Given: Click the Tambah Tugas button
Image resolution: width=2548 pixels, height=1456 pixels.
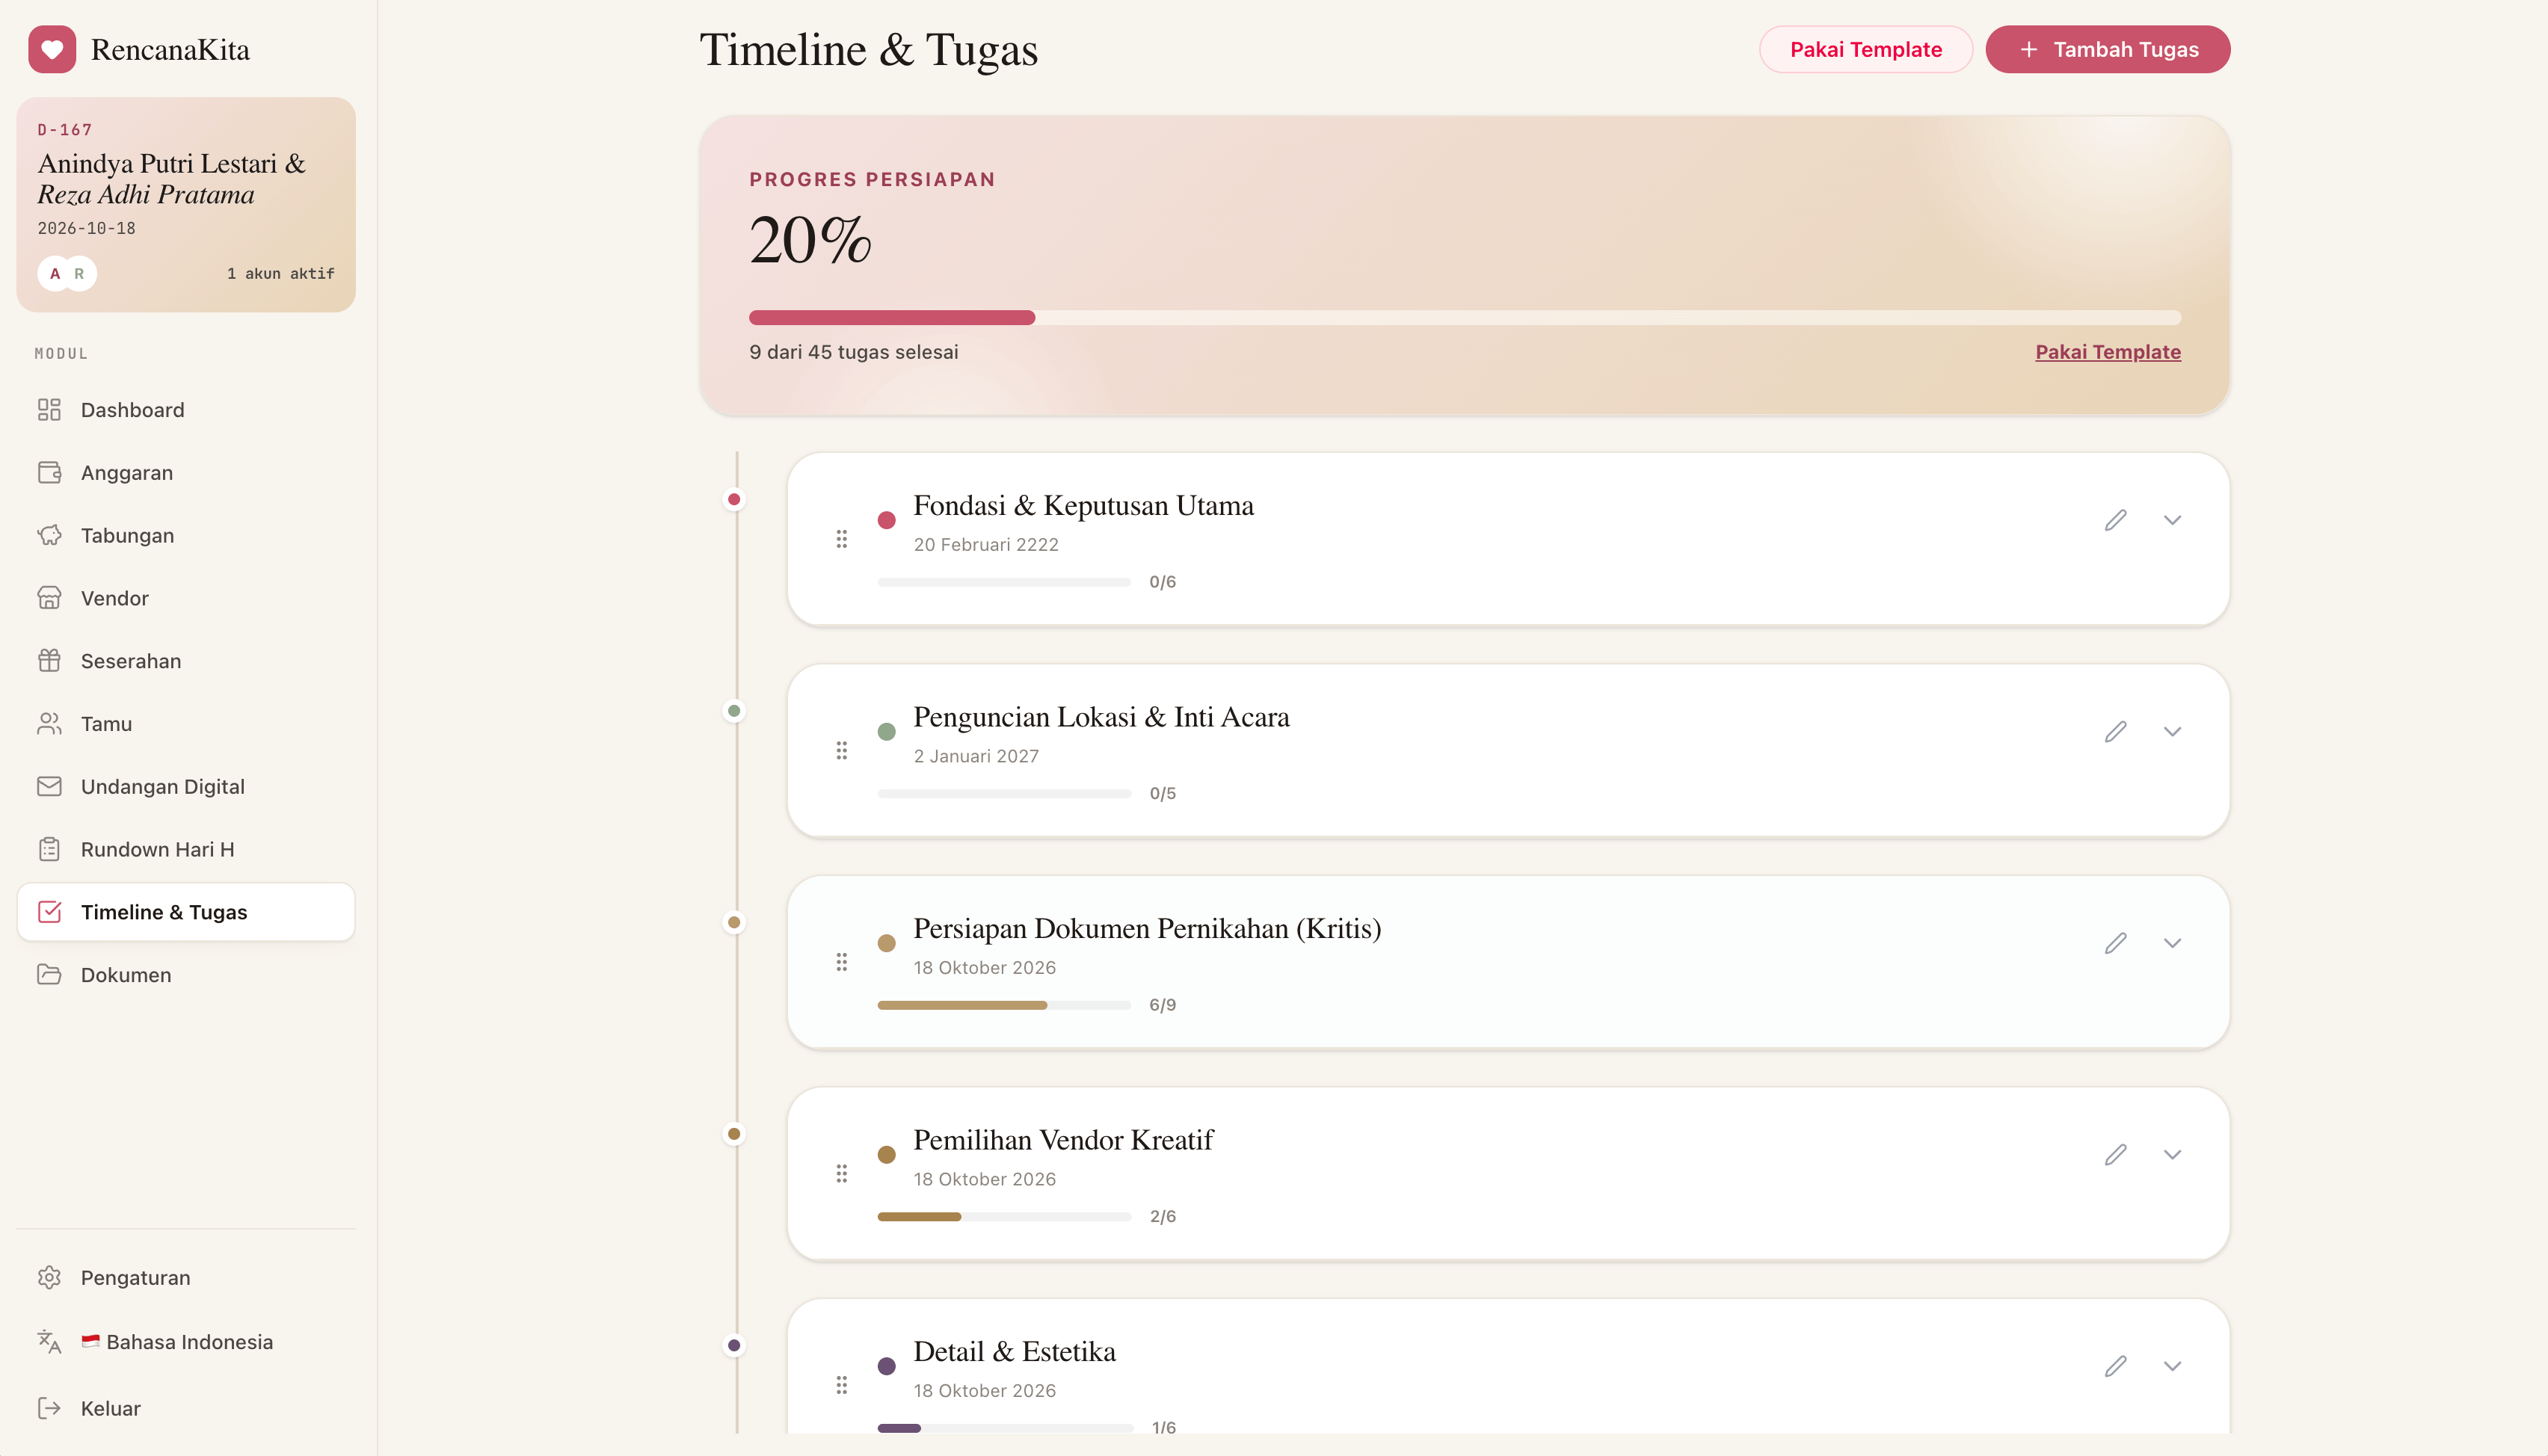Looking at the screenshot, I should 2107,49.
